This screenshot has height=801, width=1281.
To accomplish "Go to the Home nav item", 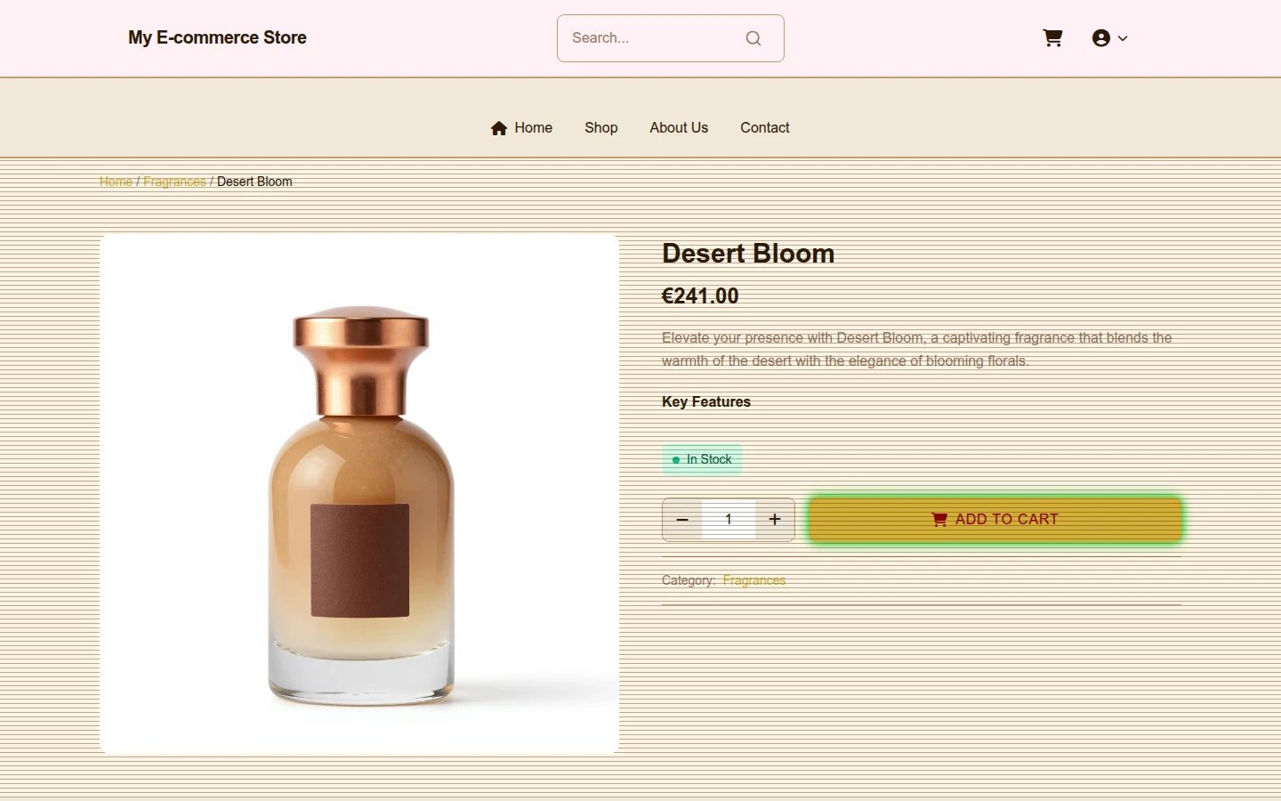I will 521,127.
